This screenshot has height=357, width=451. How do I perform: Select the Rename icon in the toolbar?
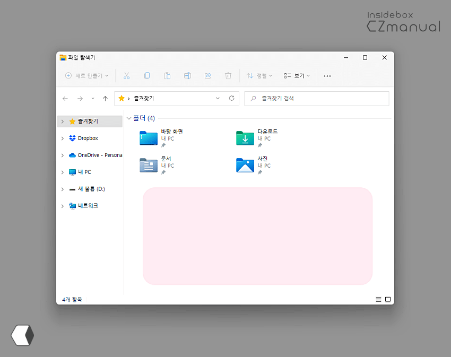(187, 76)
